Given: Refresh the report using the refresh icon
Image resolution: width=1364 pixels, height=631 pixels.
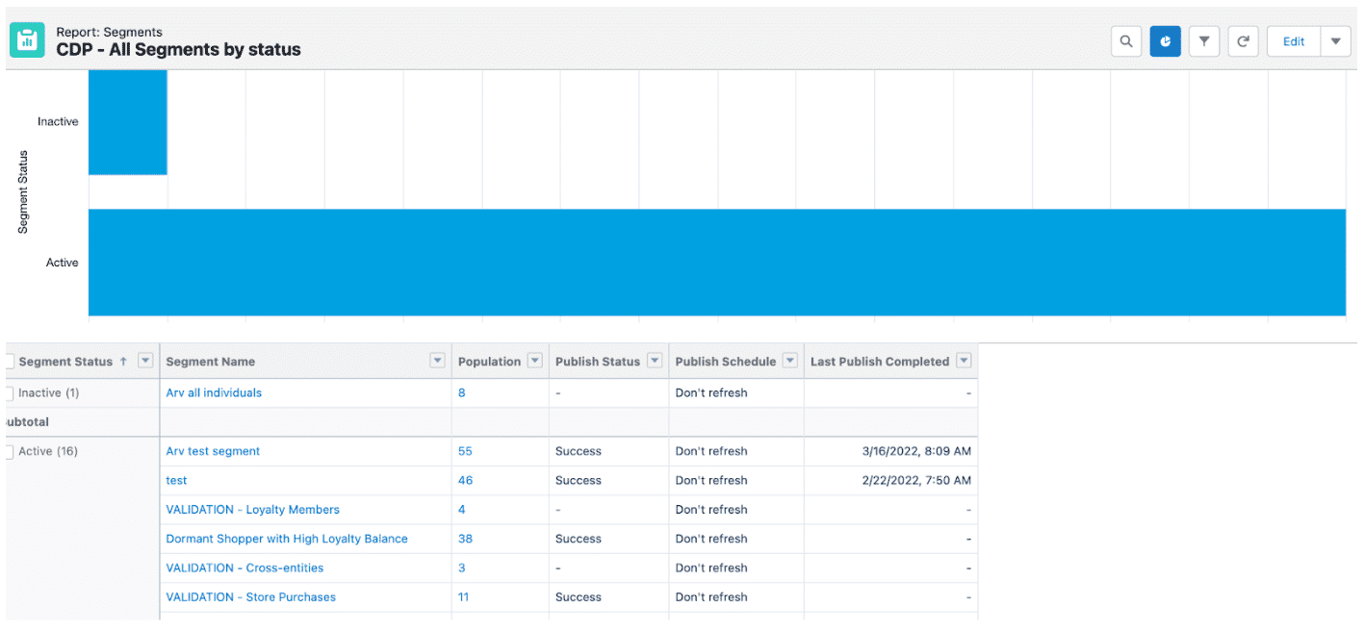Looking at the screenshot, I should click(1242, 40).
